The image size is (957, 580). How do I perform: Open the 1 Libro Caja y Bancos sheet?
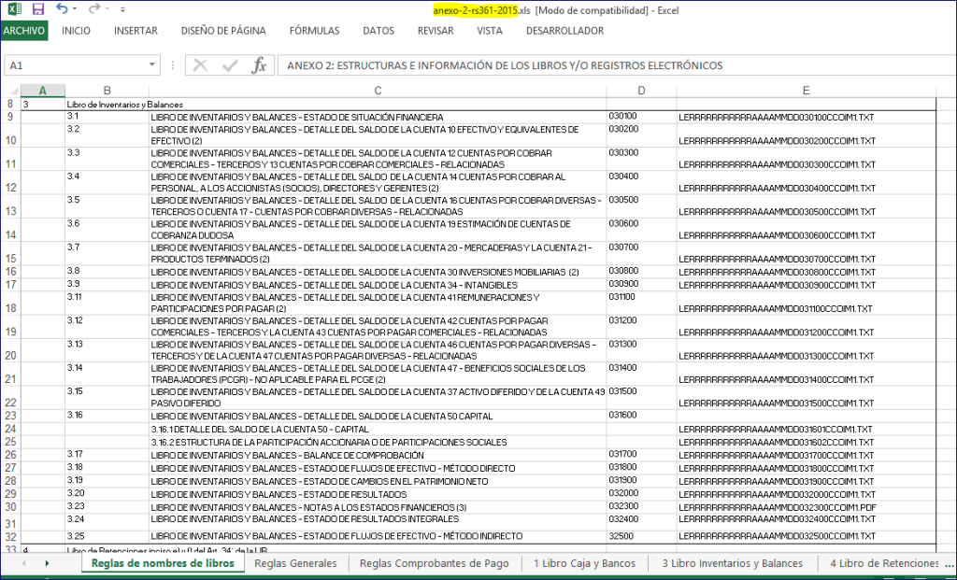click(584, 563)
